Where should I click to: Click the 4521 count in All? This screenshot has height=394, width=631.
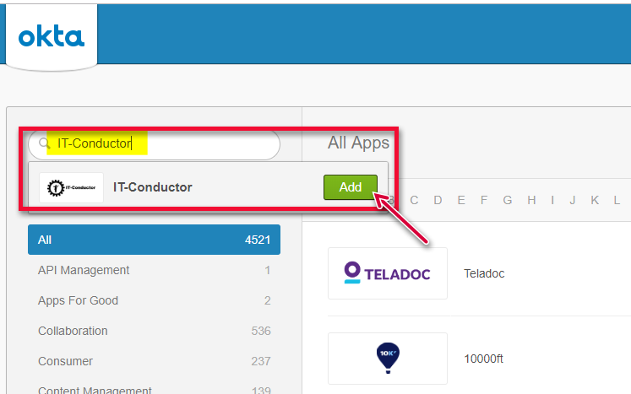258,240
